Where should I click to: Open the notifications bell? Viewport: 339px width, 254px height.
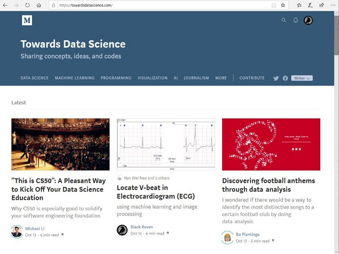click(x=296, y=20)
